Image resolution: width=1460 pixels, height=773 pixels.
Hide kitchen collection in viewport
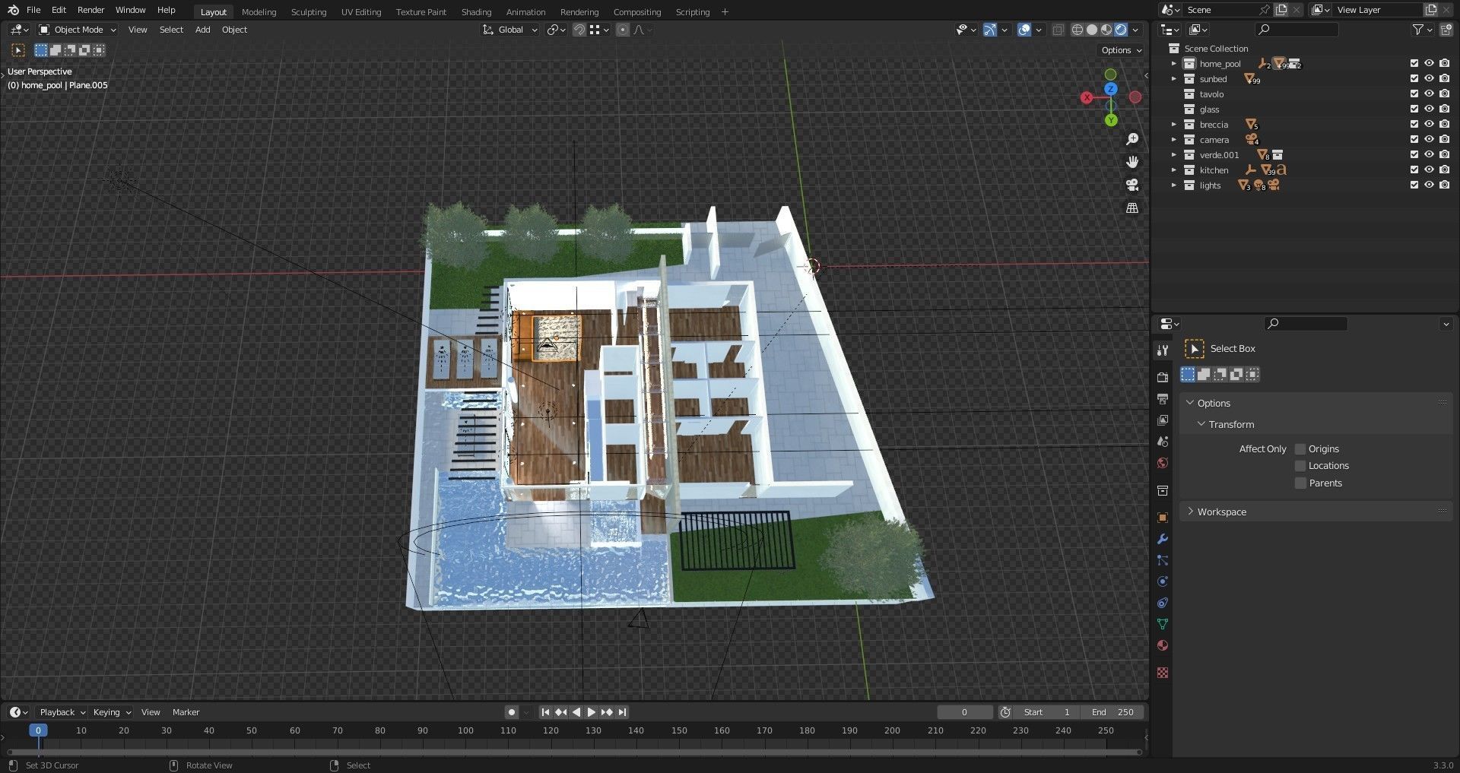1429,170
